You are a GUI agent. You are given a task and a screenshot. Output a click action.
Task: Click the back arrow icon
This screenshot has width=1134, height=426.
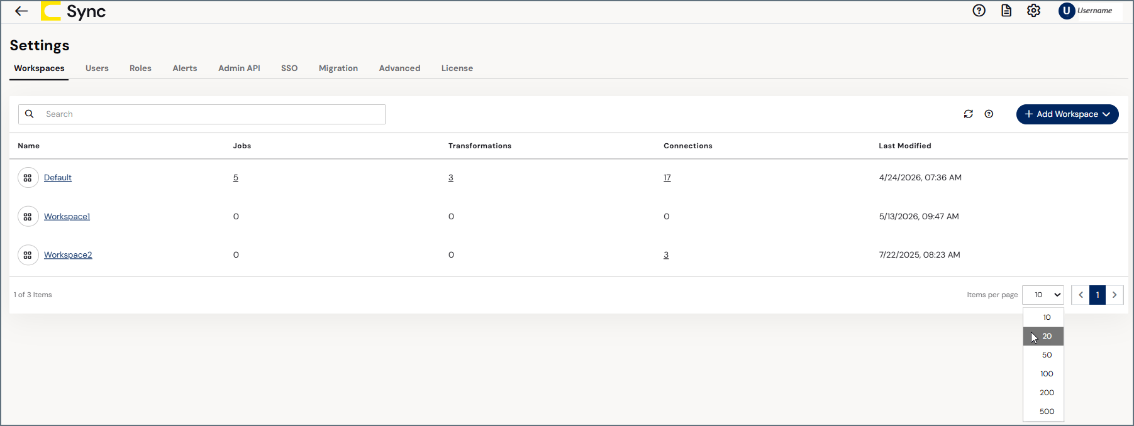[x=21, y=11]
